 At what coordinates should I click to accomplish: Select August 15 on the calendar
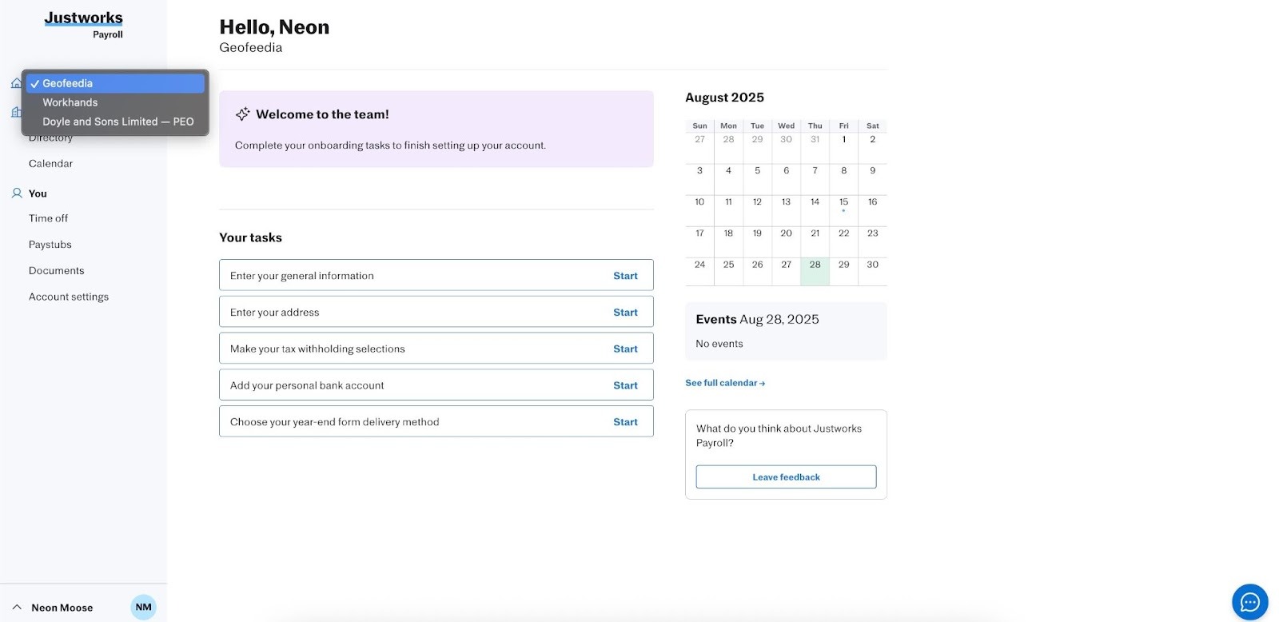pyautogui.click(x=843, y=203)
